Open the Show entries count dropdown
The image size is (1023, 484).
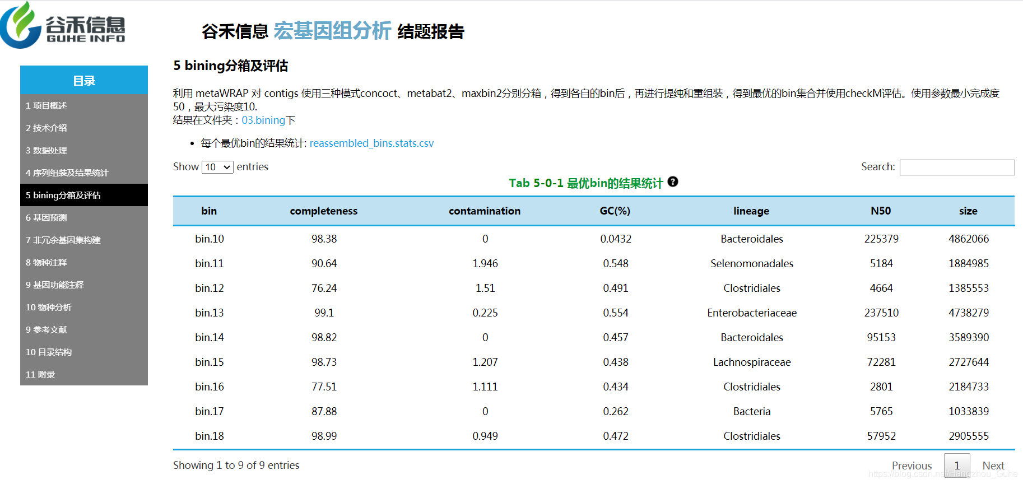217,167
